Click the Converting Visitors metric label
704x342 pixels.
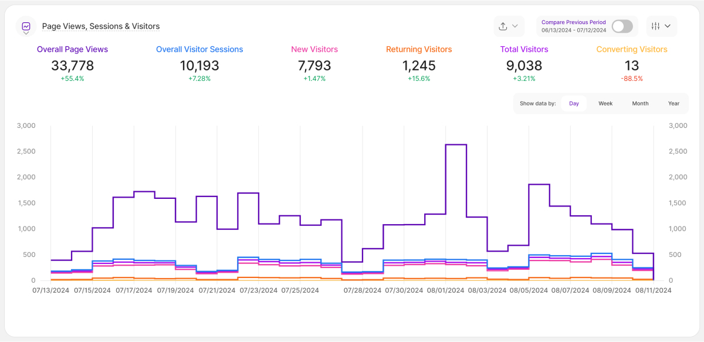(632, 49)
